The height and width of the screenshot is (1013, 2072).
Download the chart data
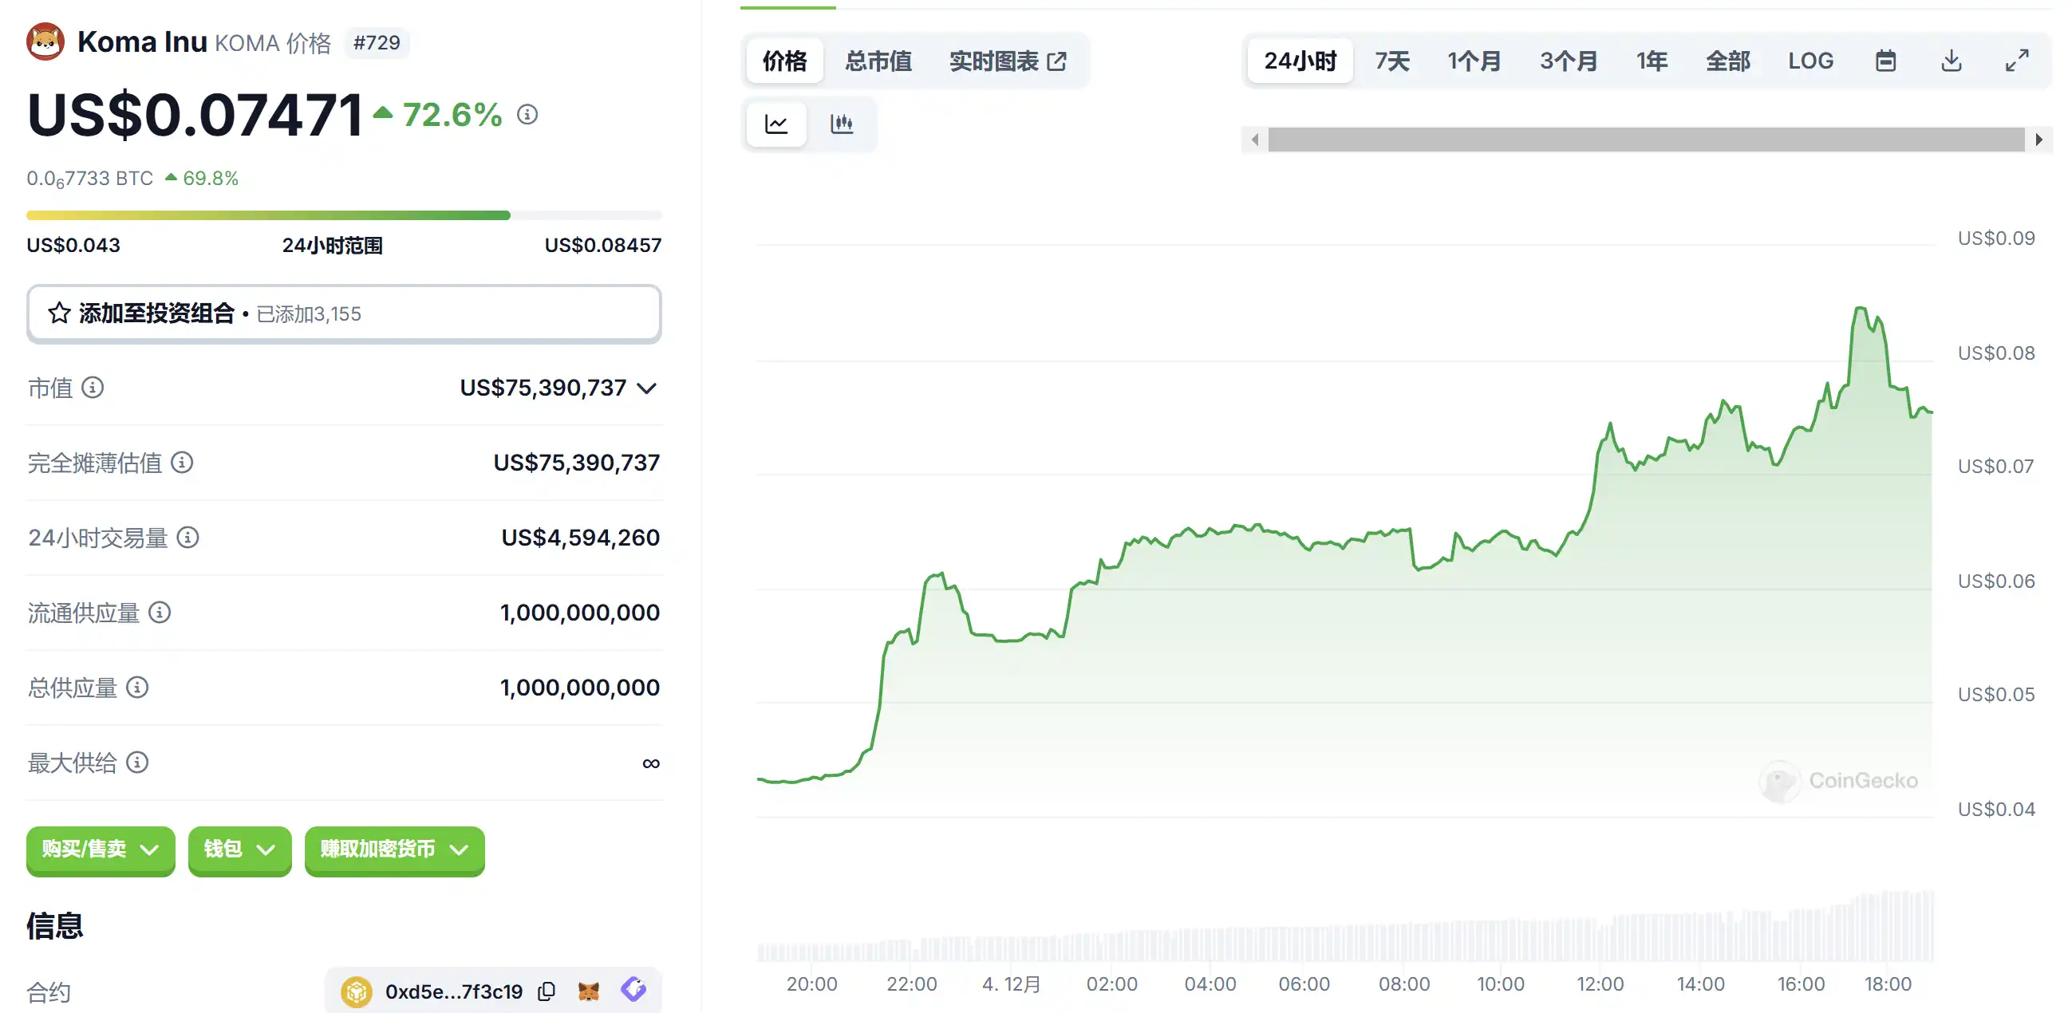click(1952, 61)
